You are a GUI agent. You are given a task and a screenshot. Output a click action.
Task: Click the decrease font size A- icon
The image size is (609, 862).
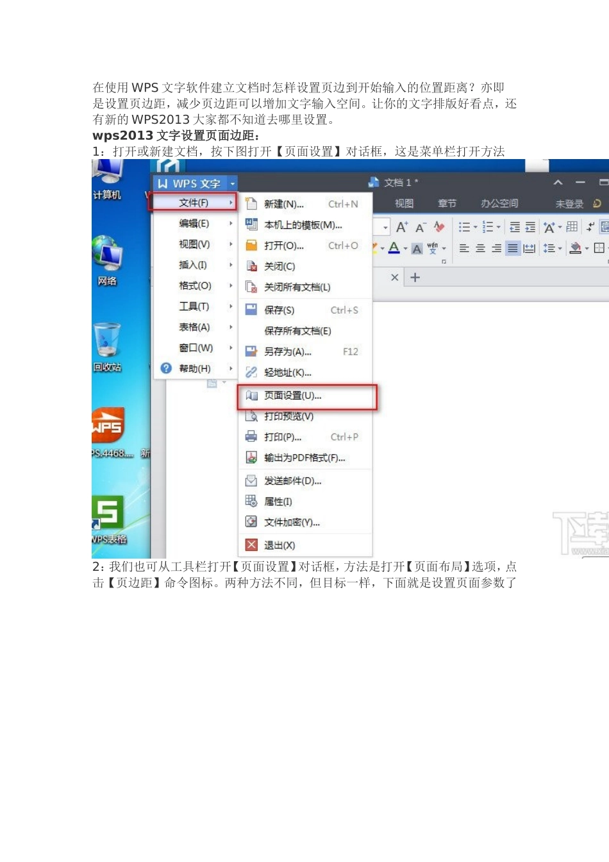[421, 227]
